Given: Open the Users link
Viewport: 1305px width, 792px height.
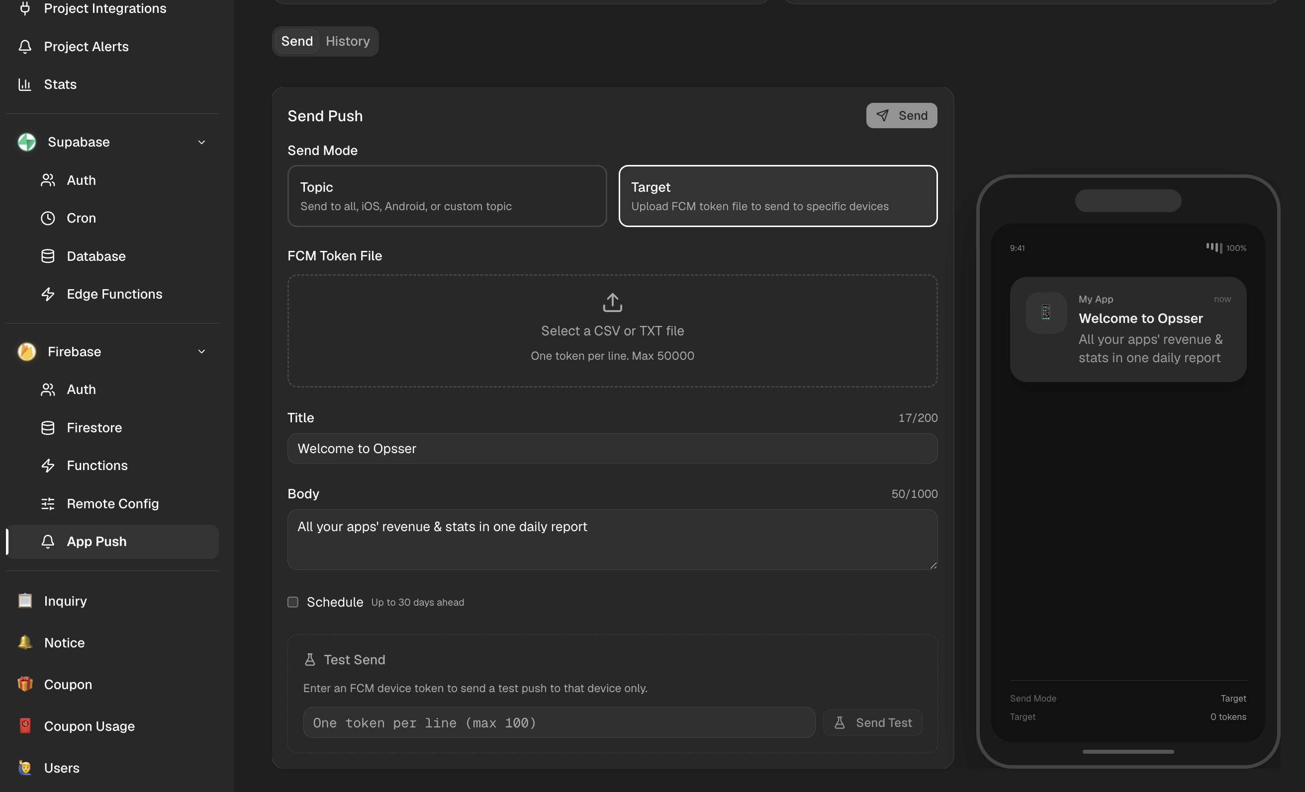Looking at the screenshot, I should 112,768.
